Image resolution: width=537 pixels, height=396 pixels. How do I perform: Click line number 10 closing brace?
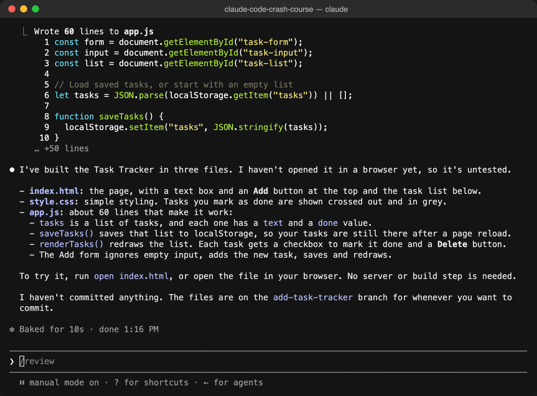(x=49, y=138)
